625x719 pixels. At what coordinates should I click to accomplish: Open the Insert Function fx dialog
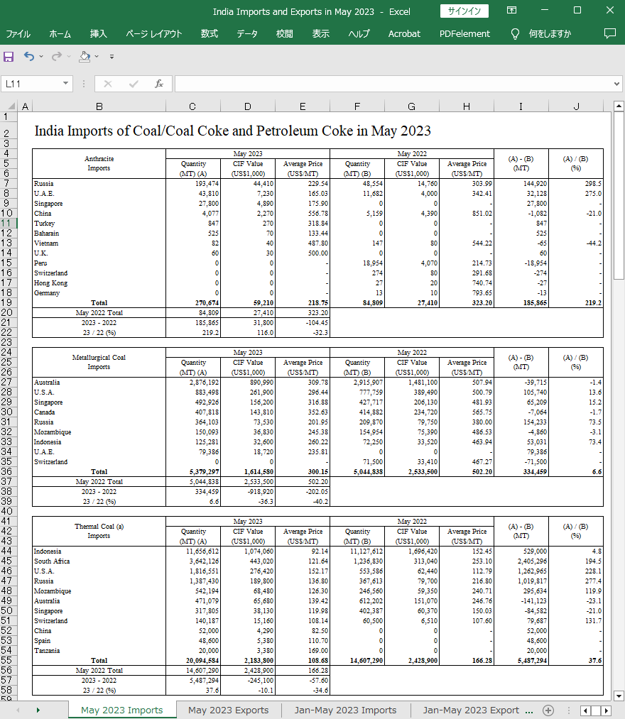coord(159,84)
